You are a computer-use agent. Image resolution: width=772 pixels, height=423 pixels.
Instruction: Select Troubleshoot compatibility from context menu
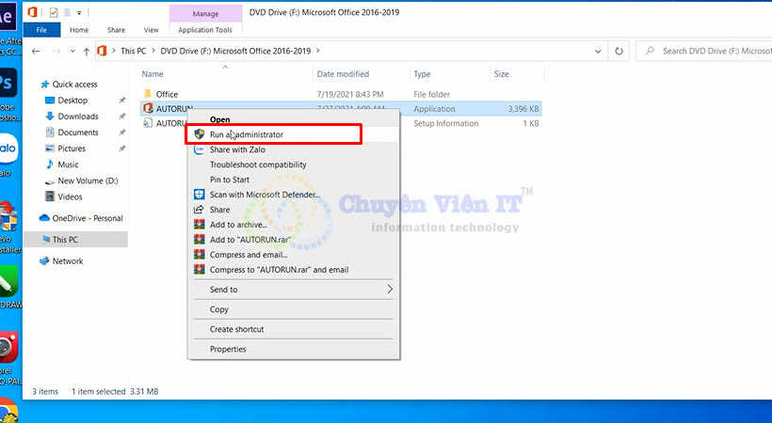point(258,164)
